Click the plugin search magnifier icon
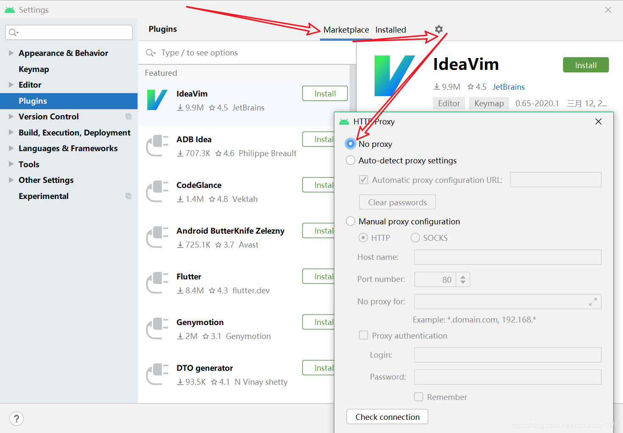The image size is (623, 433). click(151, 53)
